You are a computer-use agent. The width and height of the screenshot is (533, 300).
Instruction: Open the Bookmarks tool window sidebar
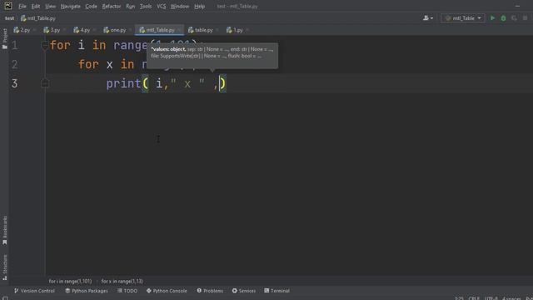coord(5,230)
